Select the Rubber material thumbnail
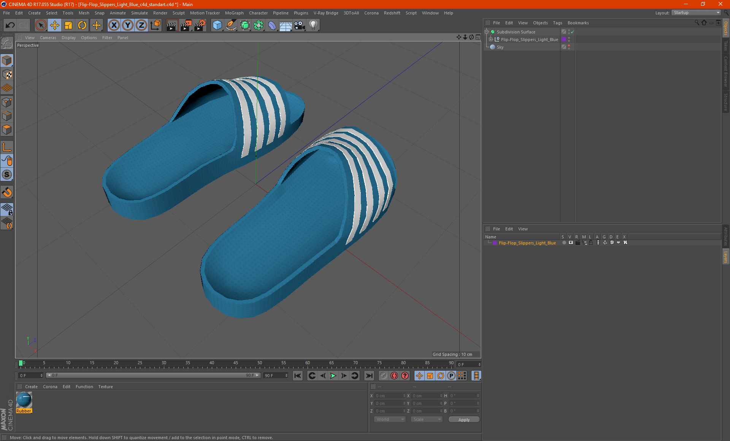730x441 pixels. tap(24, 400)
